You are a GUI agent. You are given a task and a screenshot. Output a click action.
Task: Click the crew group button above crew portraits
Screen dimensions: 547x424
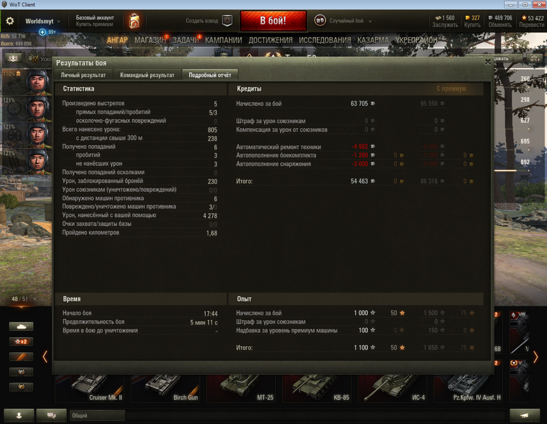(14, 58)
